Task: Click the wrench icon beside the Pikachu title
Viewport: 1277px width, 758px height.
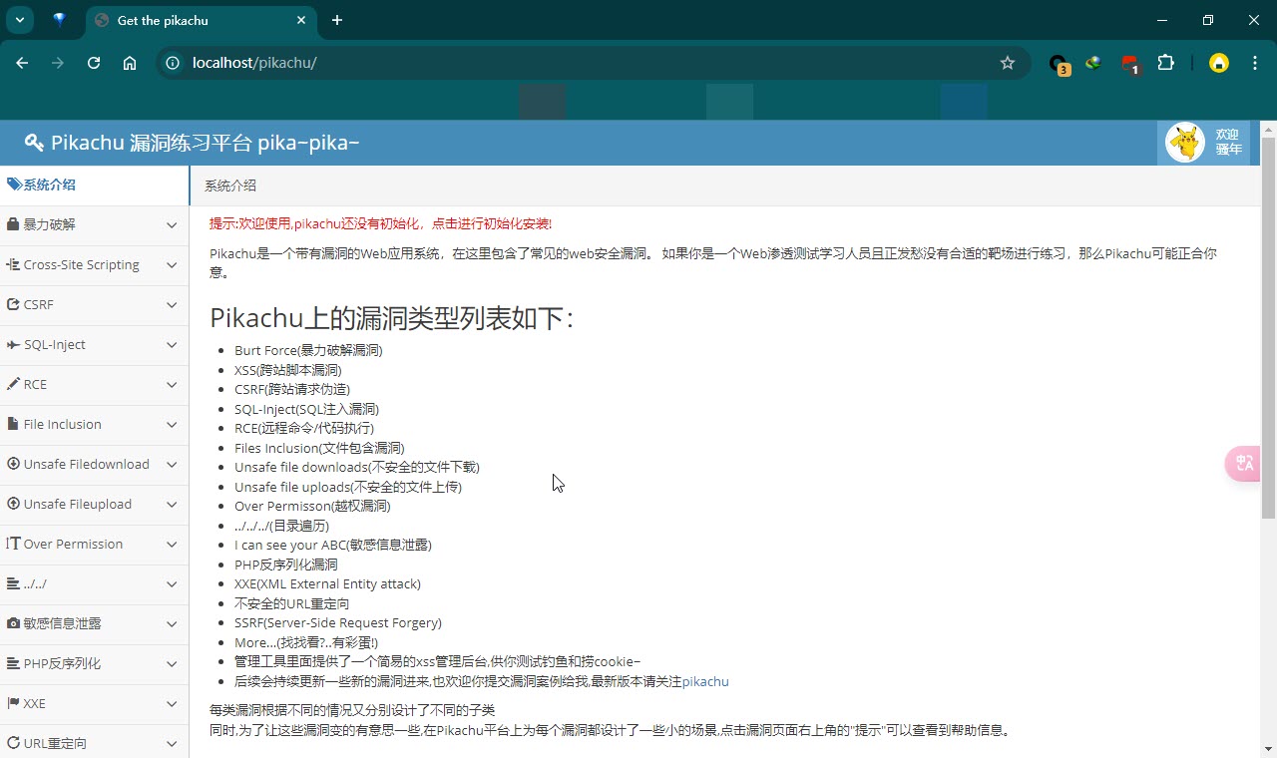Action: pyautogui.click(x=33, y=142)
